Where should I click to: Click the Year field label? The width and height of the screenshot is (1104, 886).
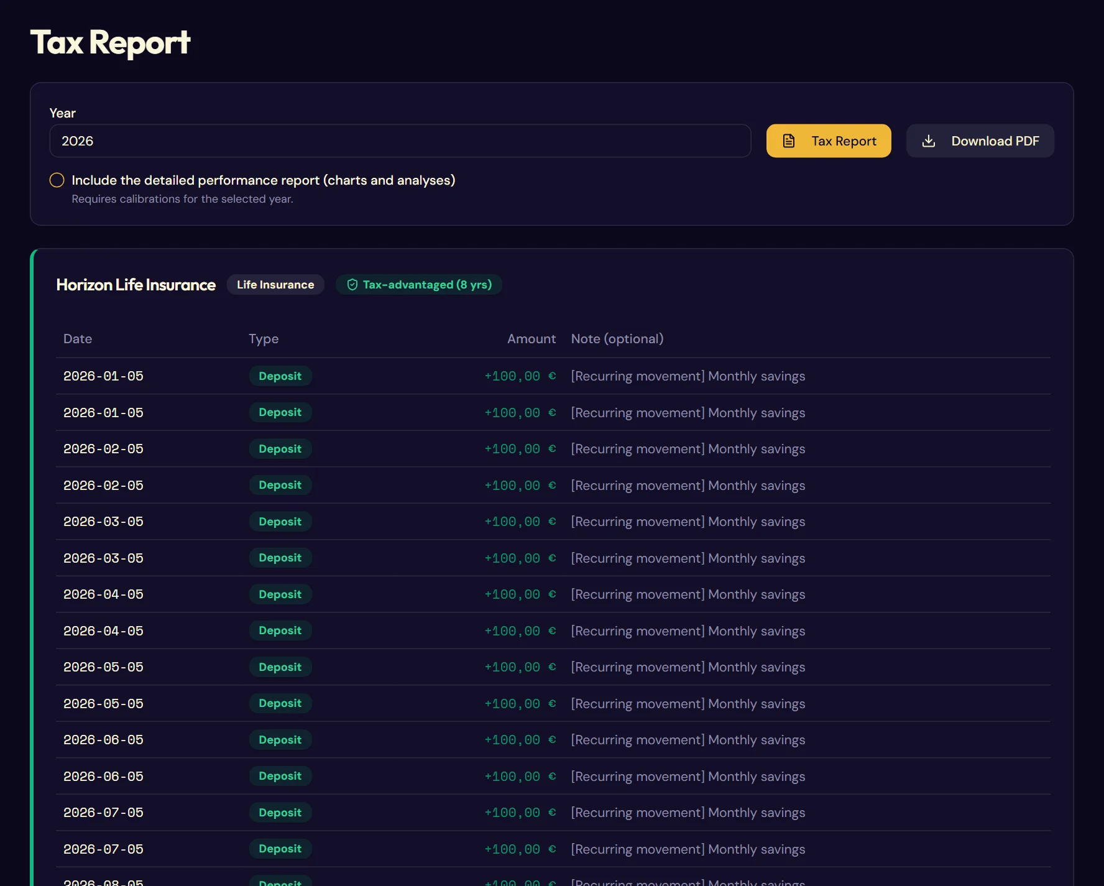(x=63, y=113)
